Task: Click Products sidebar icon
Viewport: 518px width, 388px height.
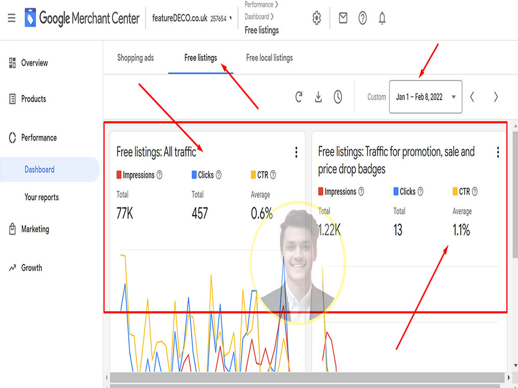Action: point(12,99)
